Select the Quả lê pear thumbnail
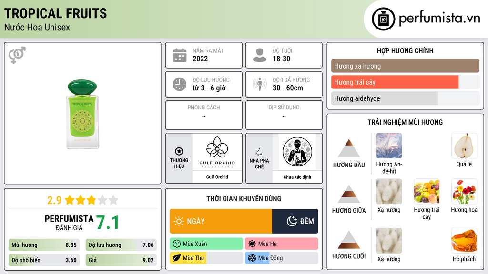The width and height of the screenshot is (488, 274). (x=464, y=146)
